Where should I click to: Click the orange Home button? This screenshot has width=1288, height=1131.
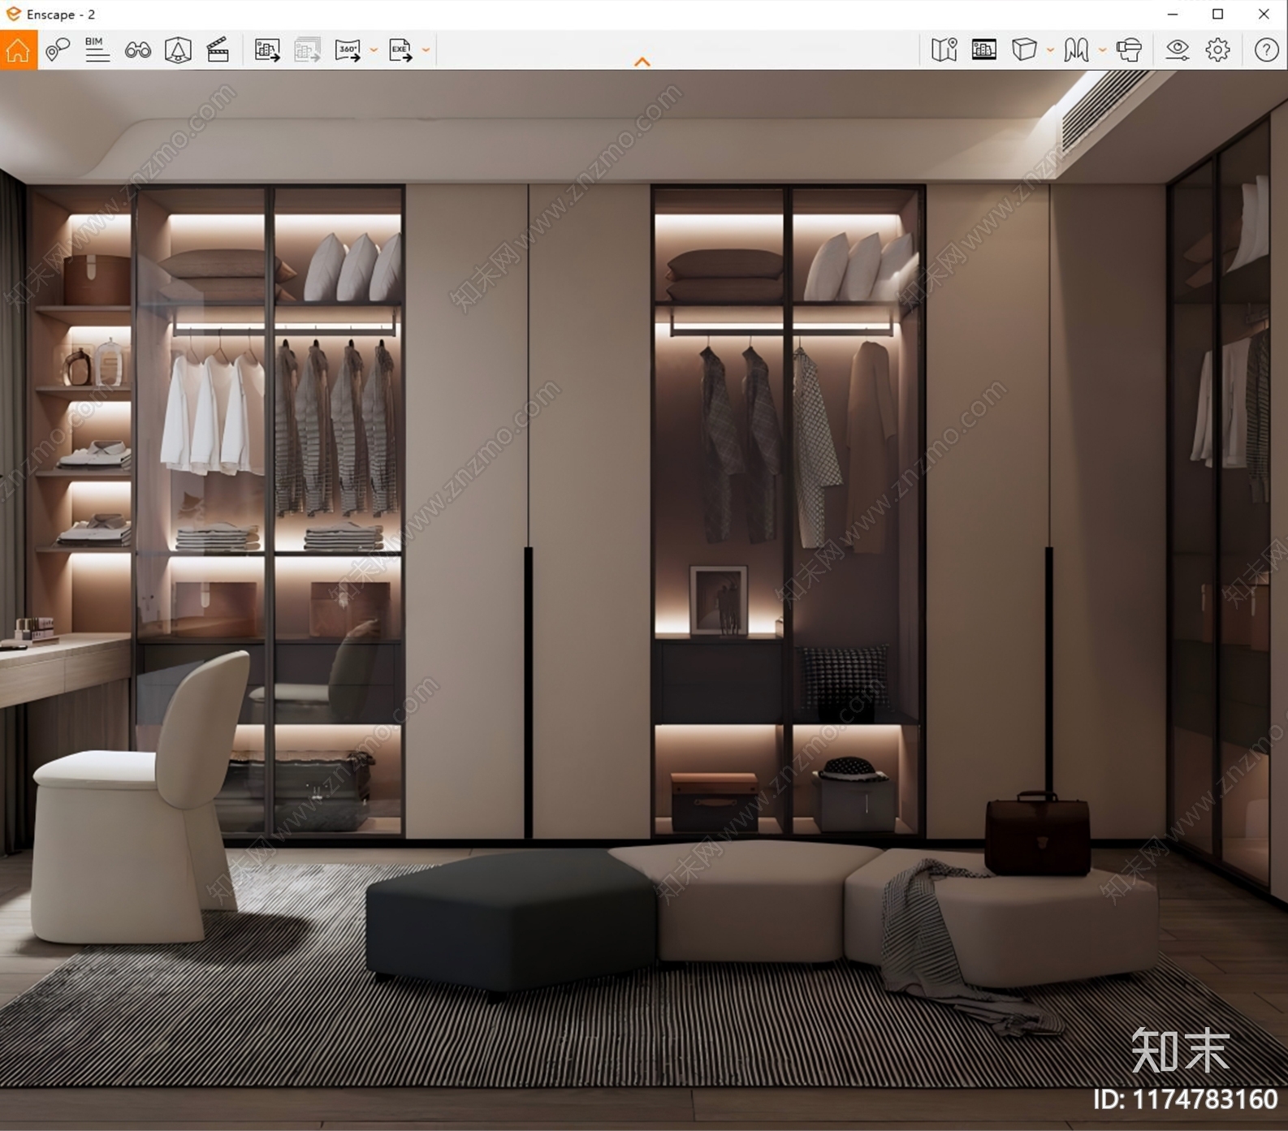(x=18, y=50)
